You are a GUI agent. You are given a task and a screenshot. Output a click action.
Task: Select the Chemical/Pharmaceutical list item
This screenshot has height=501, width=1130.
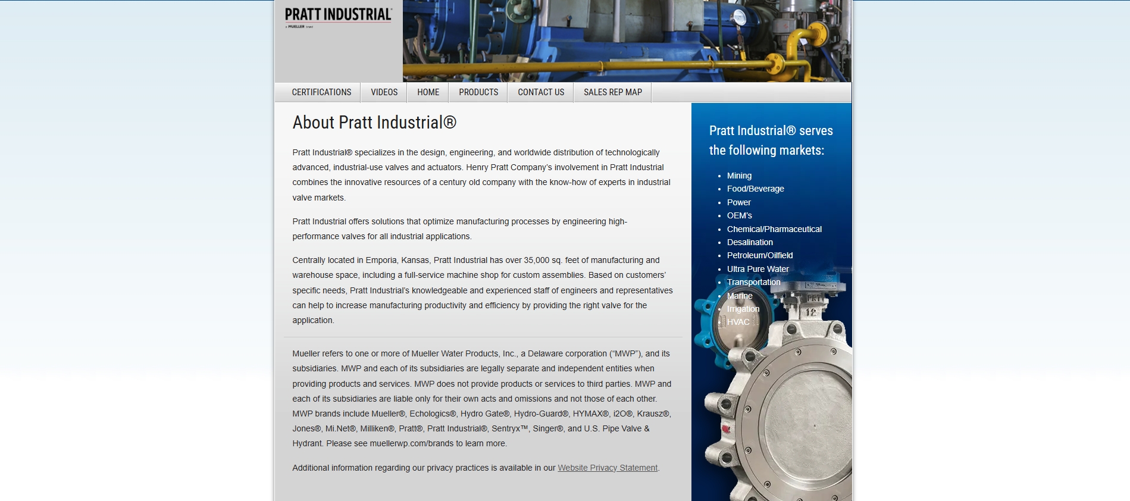point(774,229)
